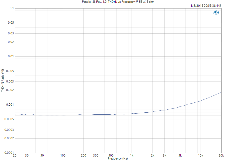Click the Y-axis value '0.0005'
Viewport: 228px width, 161px height.
coord(9,119)
